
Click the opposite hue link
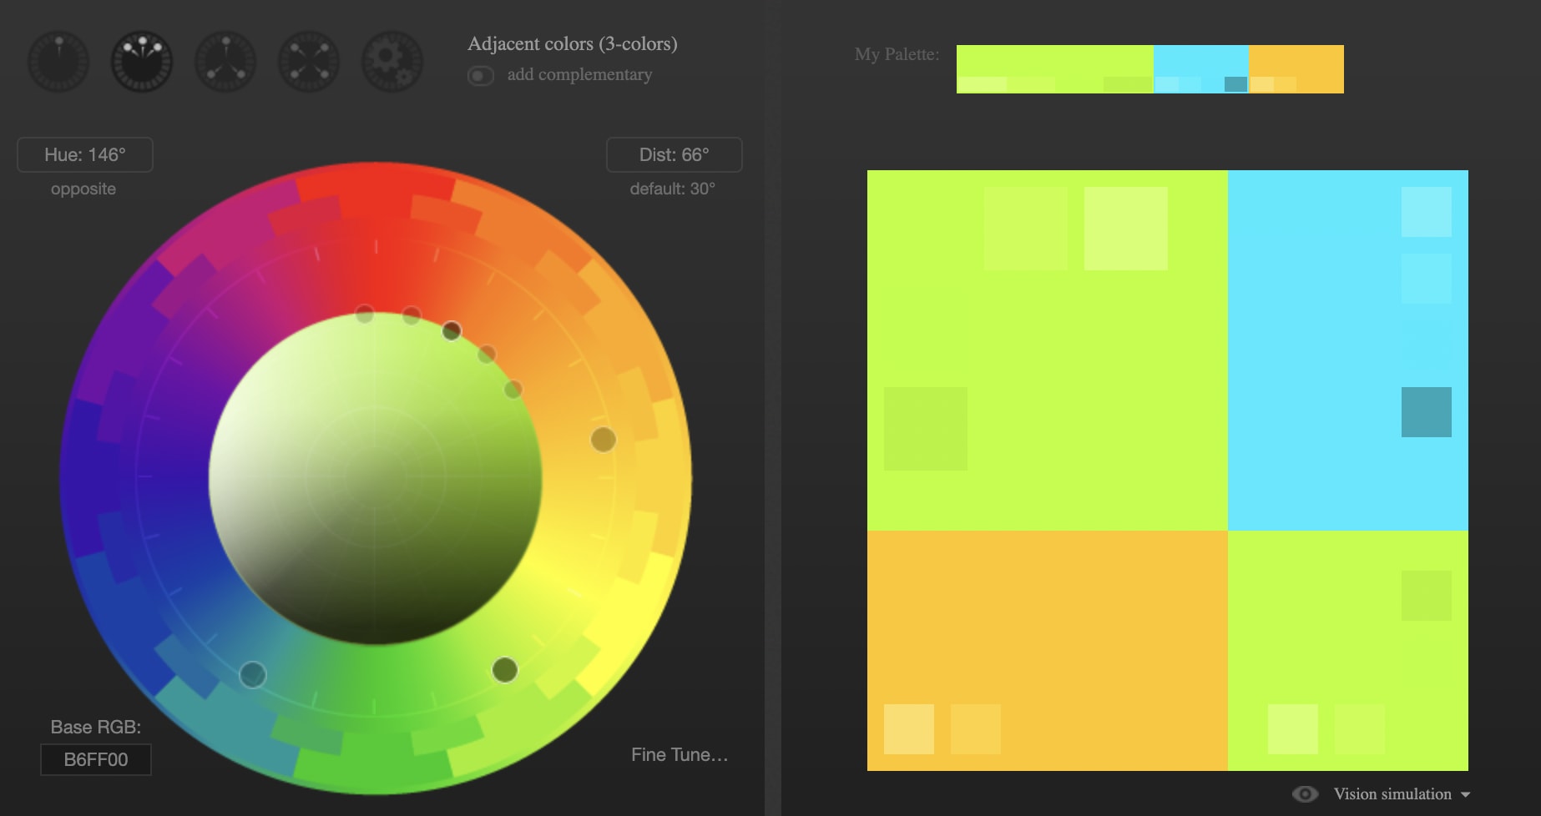pos(83,189)
